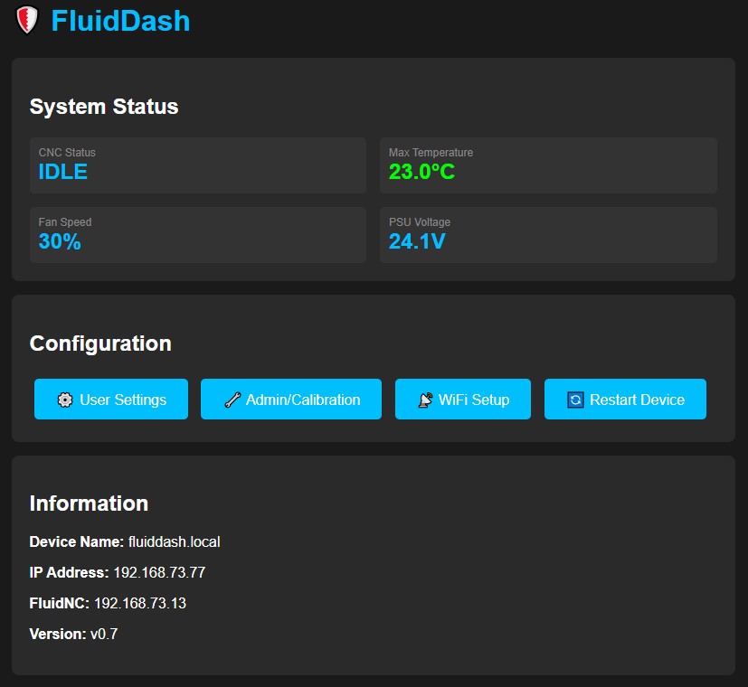Viewport: 748px width, 687px height.
Task: Click the Max Temperature 23.0°C reading
Action: point(421,172)
